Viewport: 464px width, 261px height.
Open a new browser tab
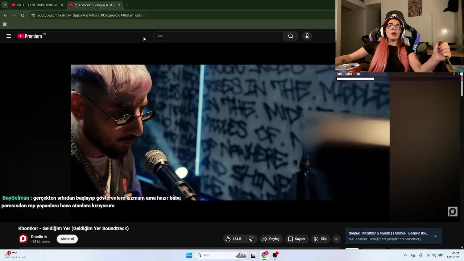[x=128, y=5]
